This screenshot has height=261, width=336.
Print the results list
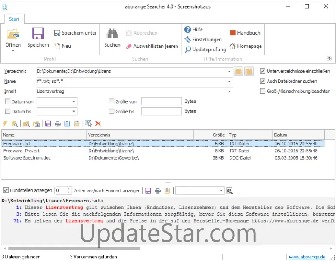[58, 124]
